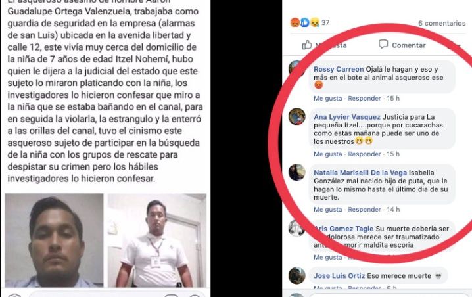
Task: Click the speech bubble Comentar icon
Action: pyautogui.click(x=383, y=45)
